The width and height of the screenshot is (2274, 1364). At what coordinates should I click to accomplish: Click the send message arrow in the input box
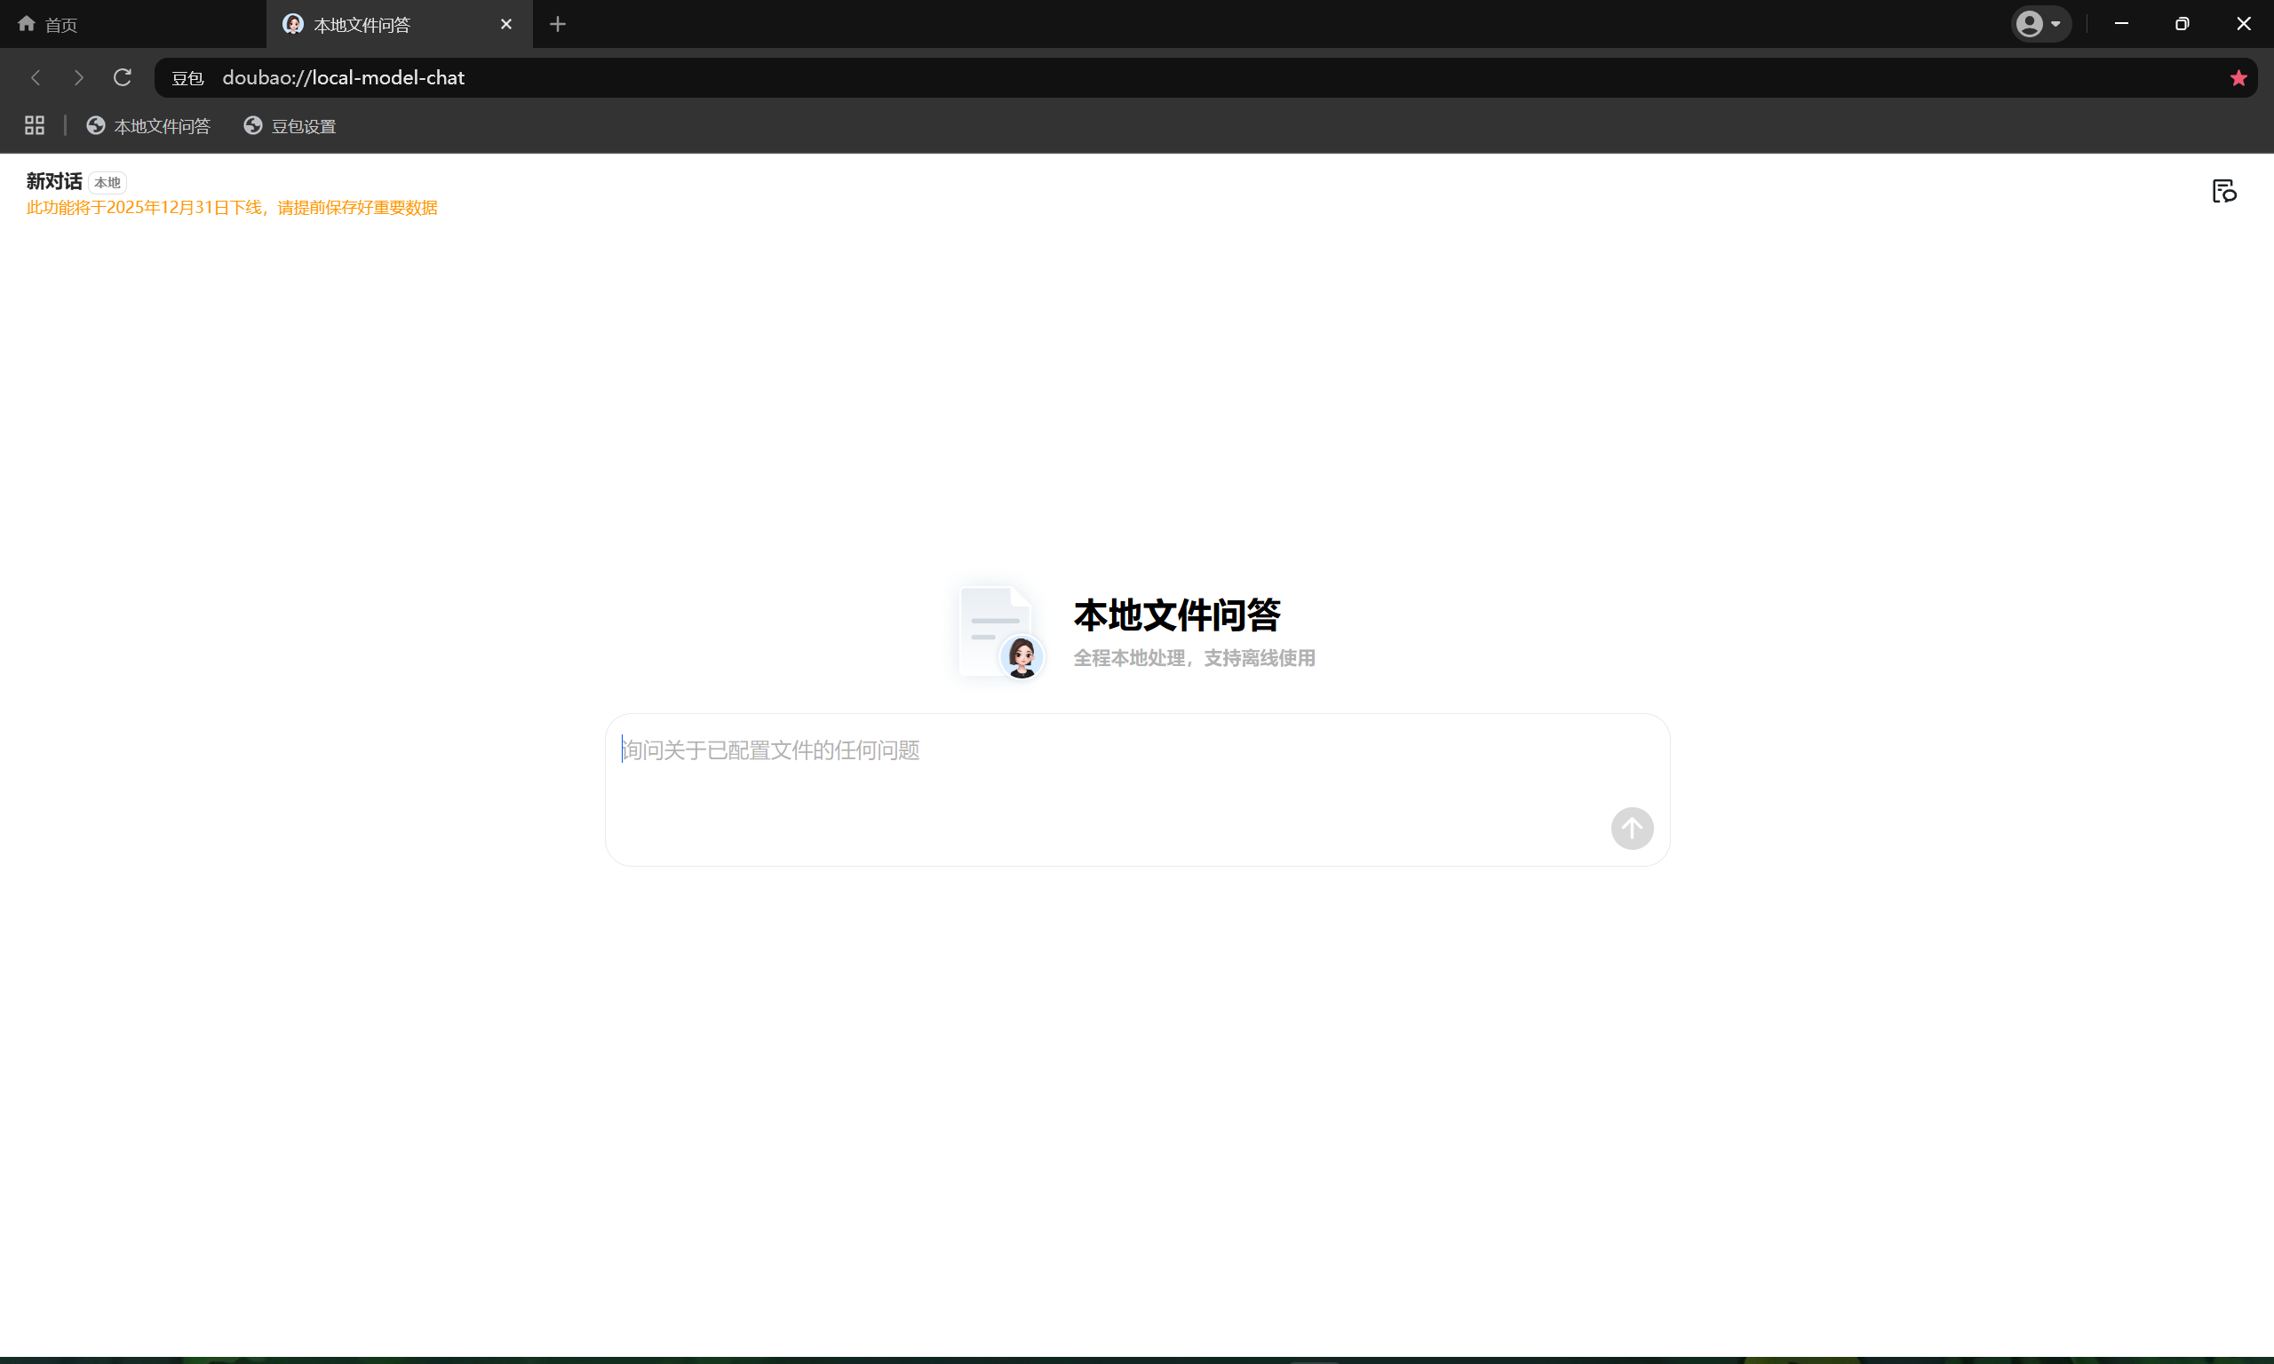(1631, 829)
